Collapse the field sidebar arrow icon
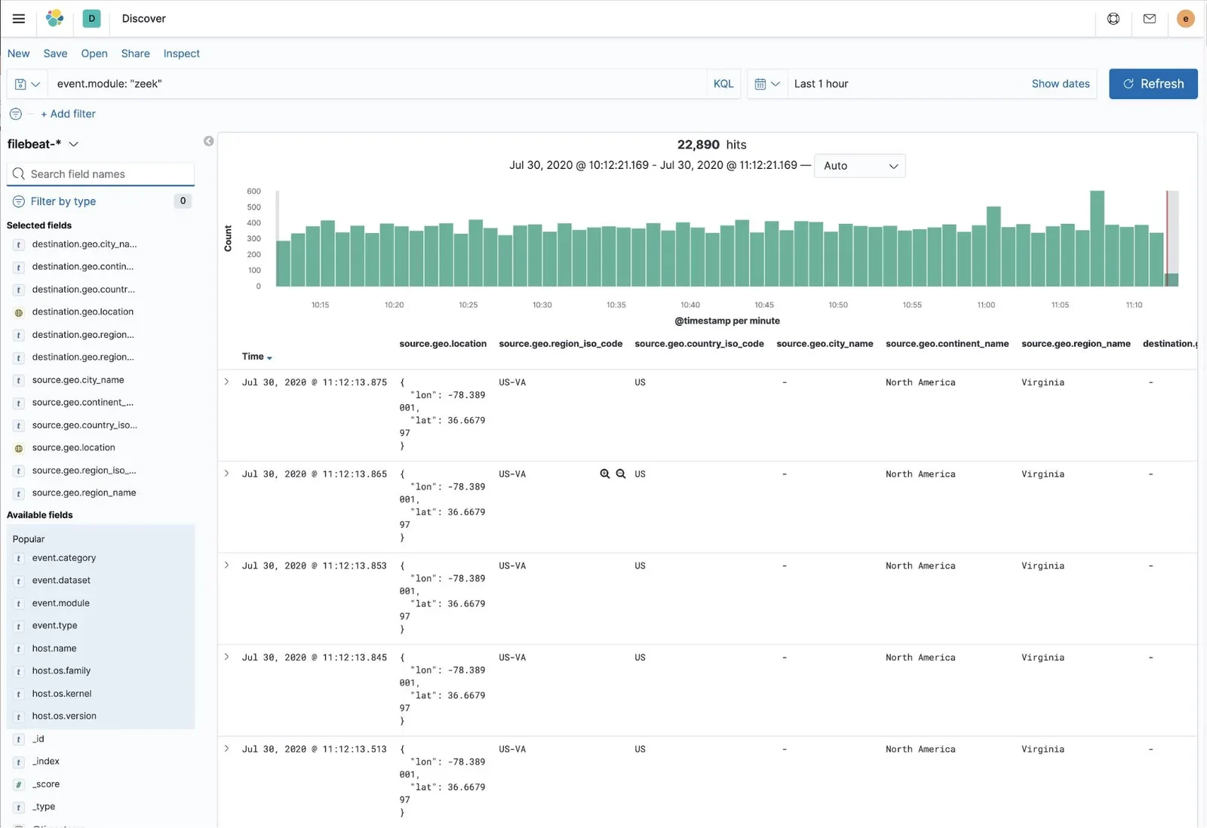 coord(209,141)
